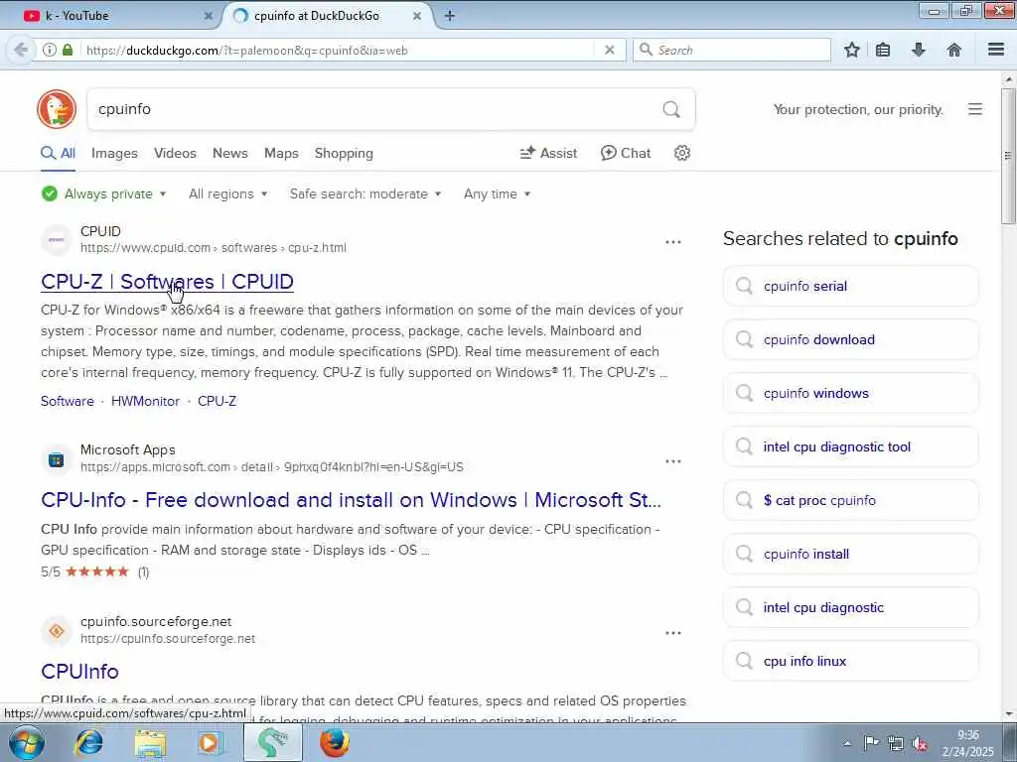Show bookmarks list icon in toolbar

click(883, 50)
